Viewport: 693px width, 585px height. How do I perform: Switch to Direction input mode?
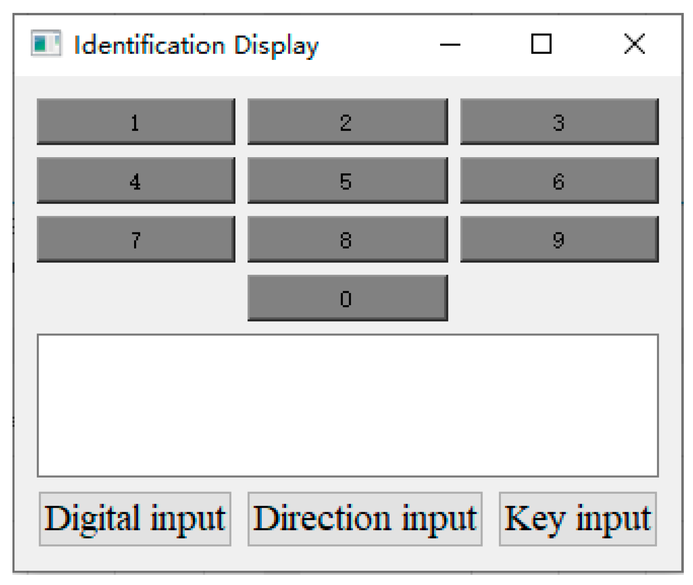[x=365, y=519]
